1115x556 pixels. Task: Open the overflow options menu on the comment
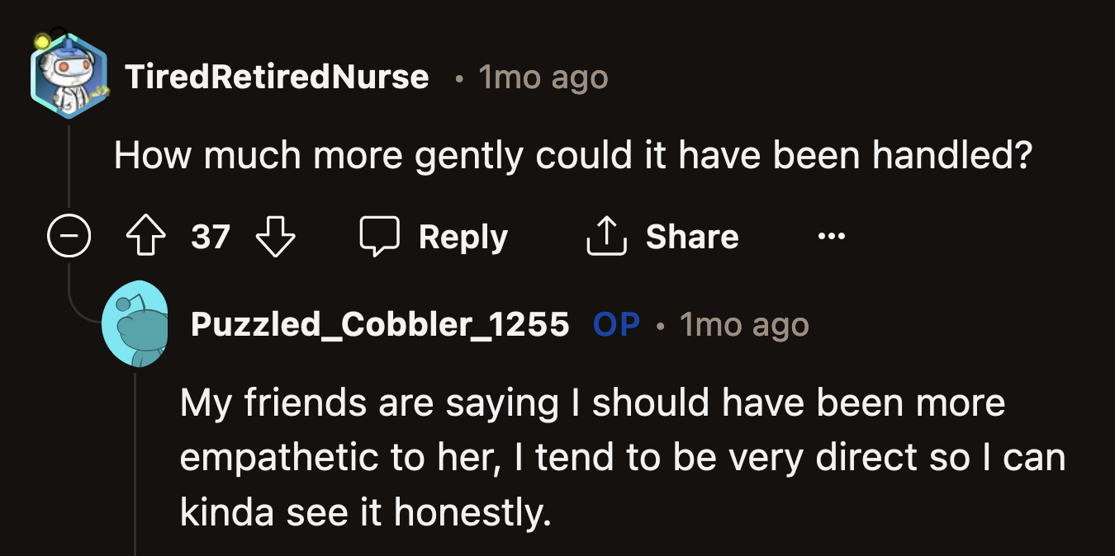point(830,237)
